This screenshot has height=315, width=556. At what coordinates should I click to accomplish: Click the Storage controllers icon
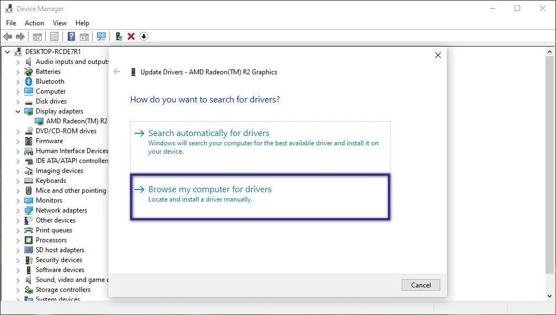pos(28,290)
